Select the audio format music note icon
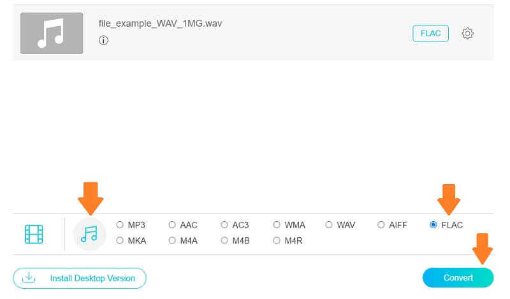 pos(89,234)
